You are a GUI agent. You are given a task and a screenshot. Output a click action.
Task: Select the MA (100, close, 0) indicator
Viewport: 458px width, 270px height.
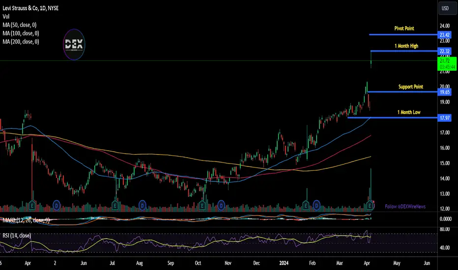21,33
